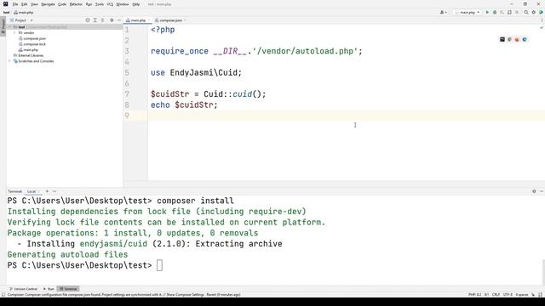This screenshot has height=306, width=545.
Task: Close the composer.json editor tab
Action: [x=185, y=20]
